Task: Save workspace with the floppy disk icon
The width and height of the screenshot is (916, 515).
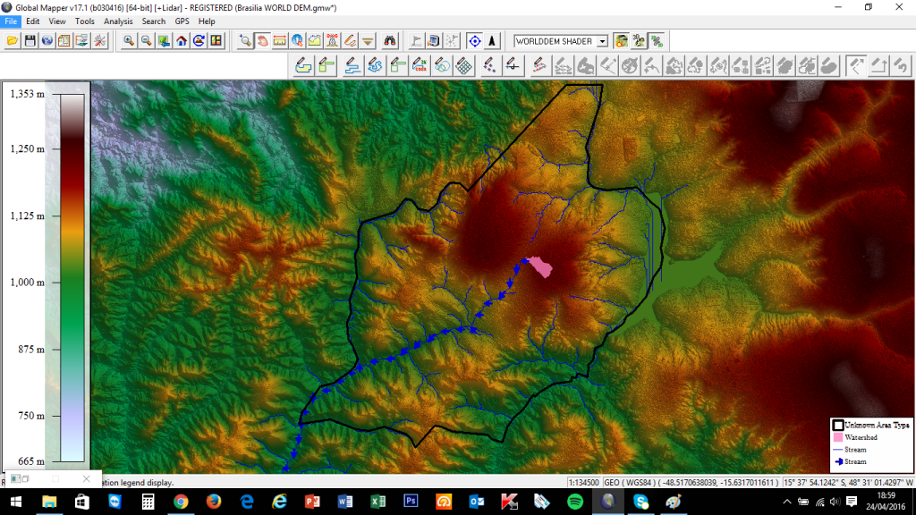Action: pyautogui.click(x=30, y=40)
